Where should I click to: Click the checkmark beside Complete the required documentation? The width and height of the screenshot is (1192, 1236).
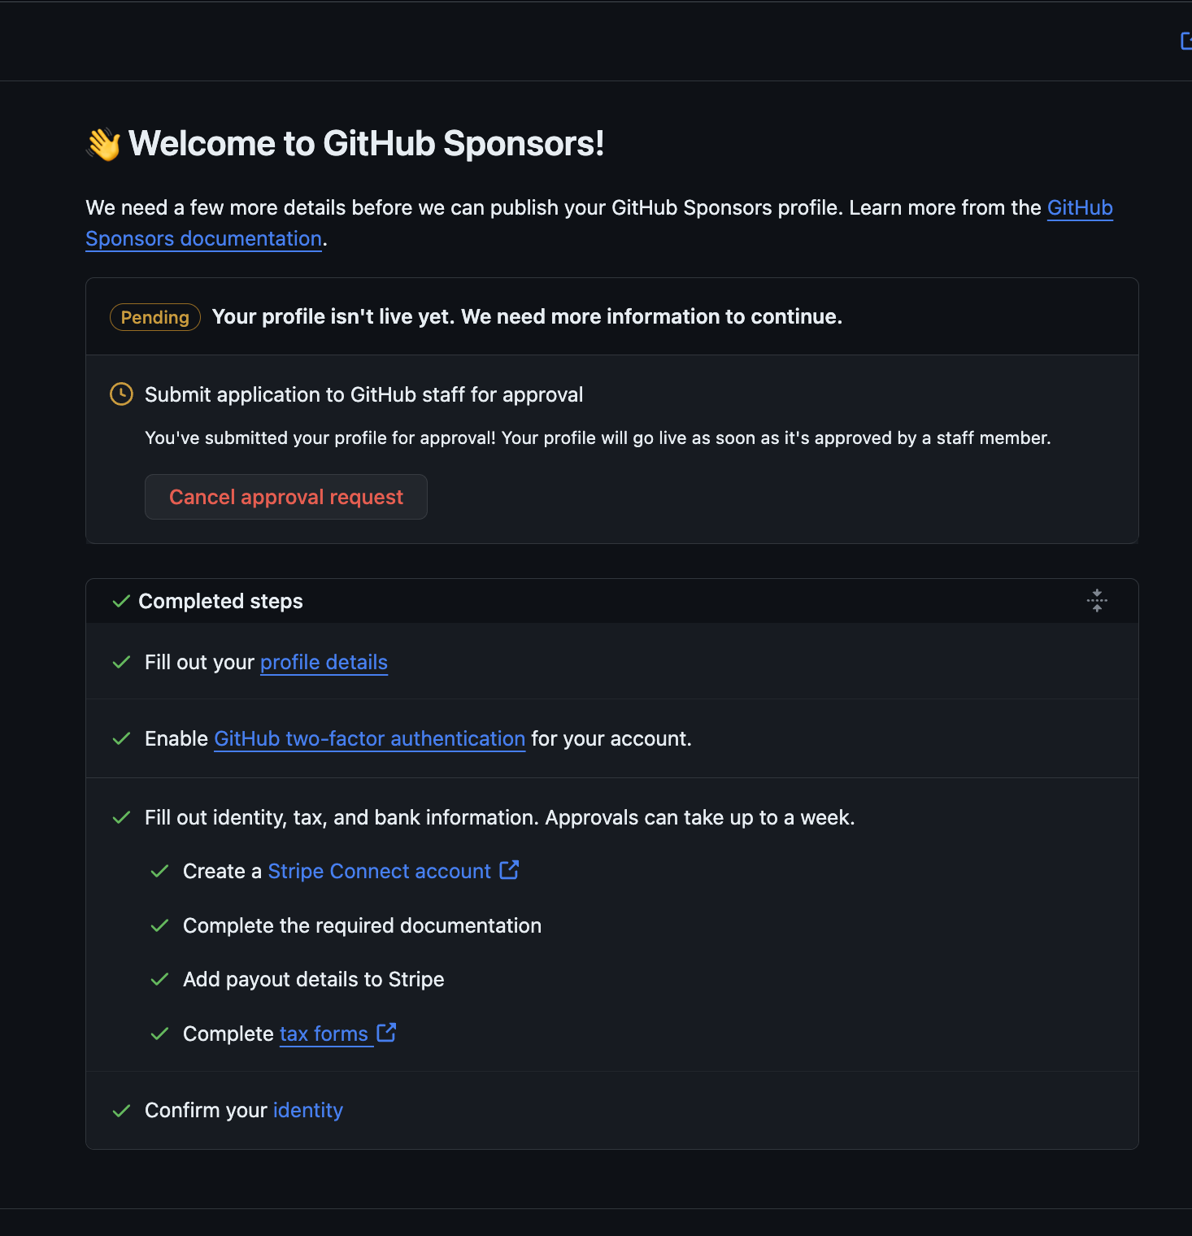(159, 925)
